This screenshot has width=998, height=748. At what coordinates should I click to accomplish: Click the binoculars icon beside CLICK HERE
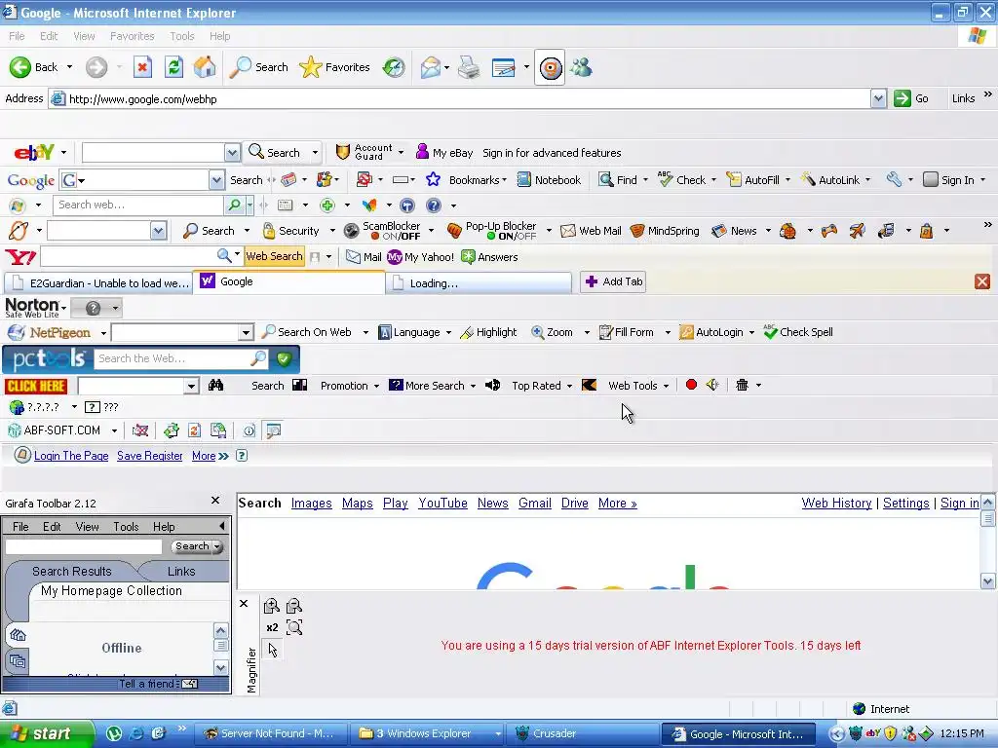(x=215, y=386)
